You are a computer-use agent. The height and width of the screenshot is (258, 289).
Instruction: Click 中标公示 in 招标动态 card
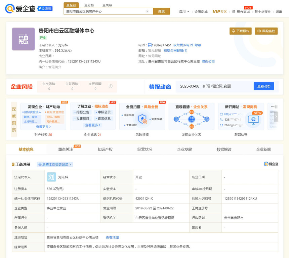[103, 112]
